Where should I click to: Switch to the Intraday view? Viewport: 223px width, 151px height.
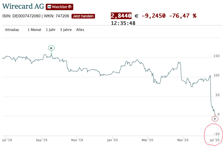12,30
